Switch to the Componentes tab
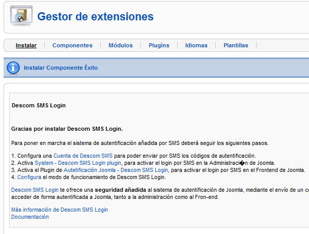Image resolution: width=309 pixels, height=234 pixels. (72, 45)
